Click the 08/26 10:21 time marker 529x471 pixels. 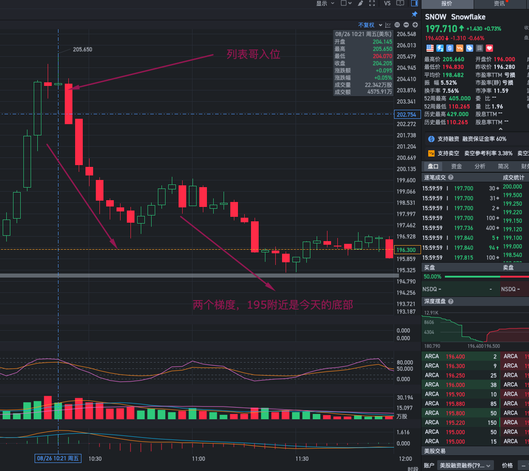[58, 458]
